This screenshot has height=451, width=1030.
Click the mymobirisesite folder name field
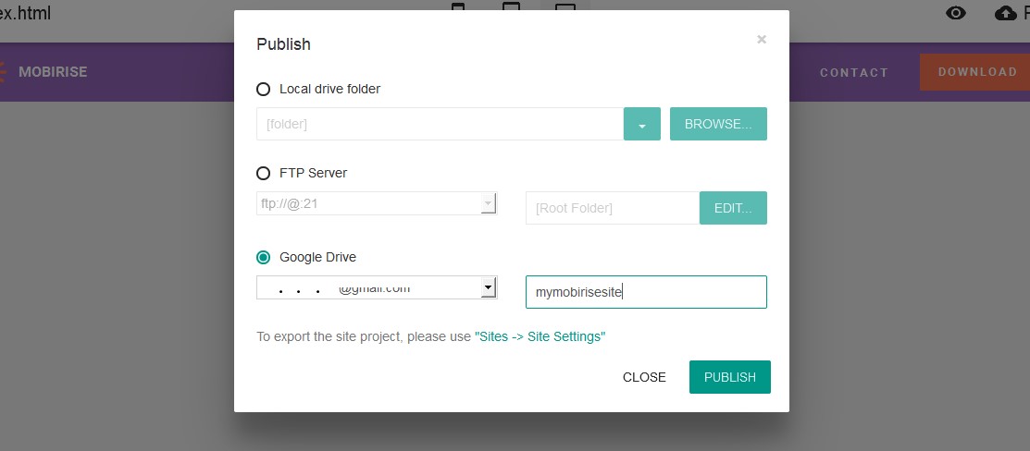point(646,292)
